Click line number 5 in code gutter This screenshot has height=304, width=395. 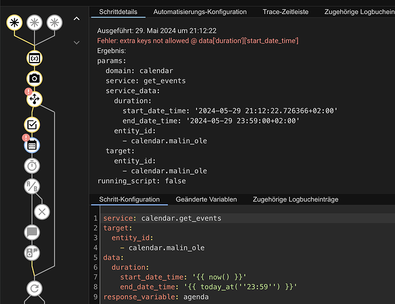click(x=96, y=258)
